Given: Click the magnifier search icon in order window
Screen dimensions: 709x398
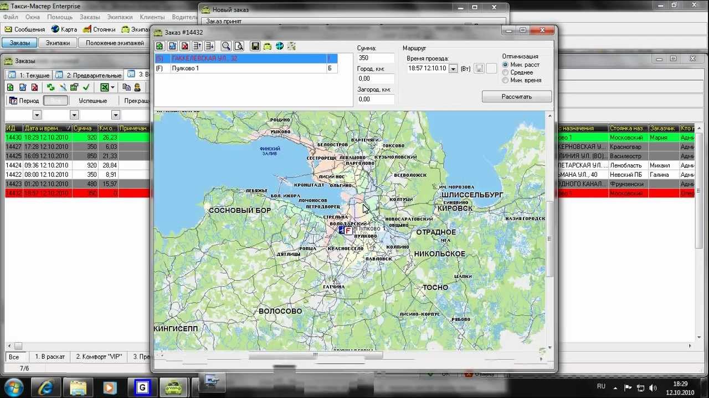Looking at the screenshot, I should coord(226,46).
